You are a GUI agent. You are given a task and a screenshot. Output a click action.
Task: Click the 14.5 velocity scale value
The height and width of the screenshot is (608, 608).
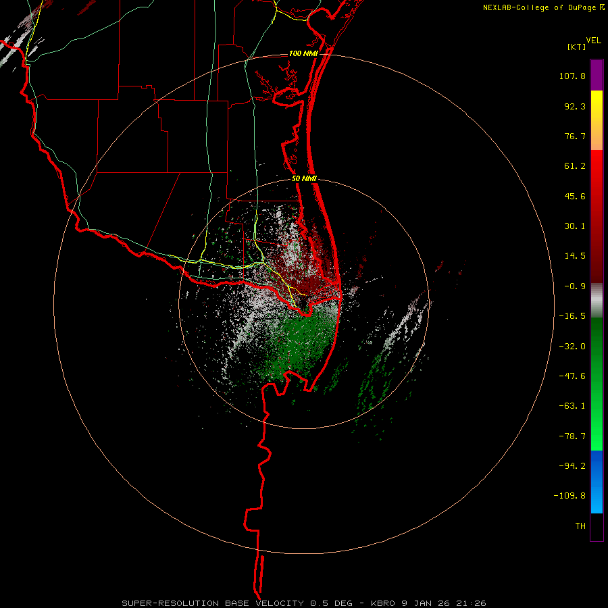tap(575, 256)
